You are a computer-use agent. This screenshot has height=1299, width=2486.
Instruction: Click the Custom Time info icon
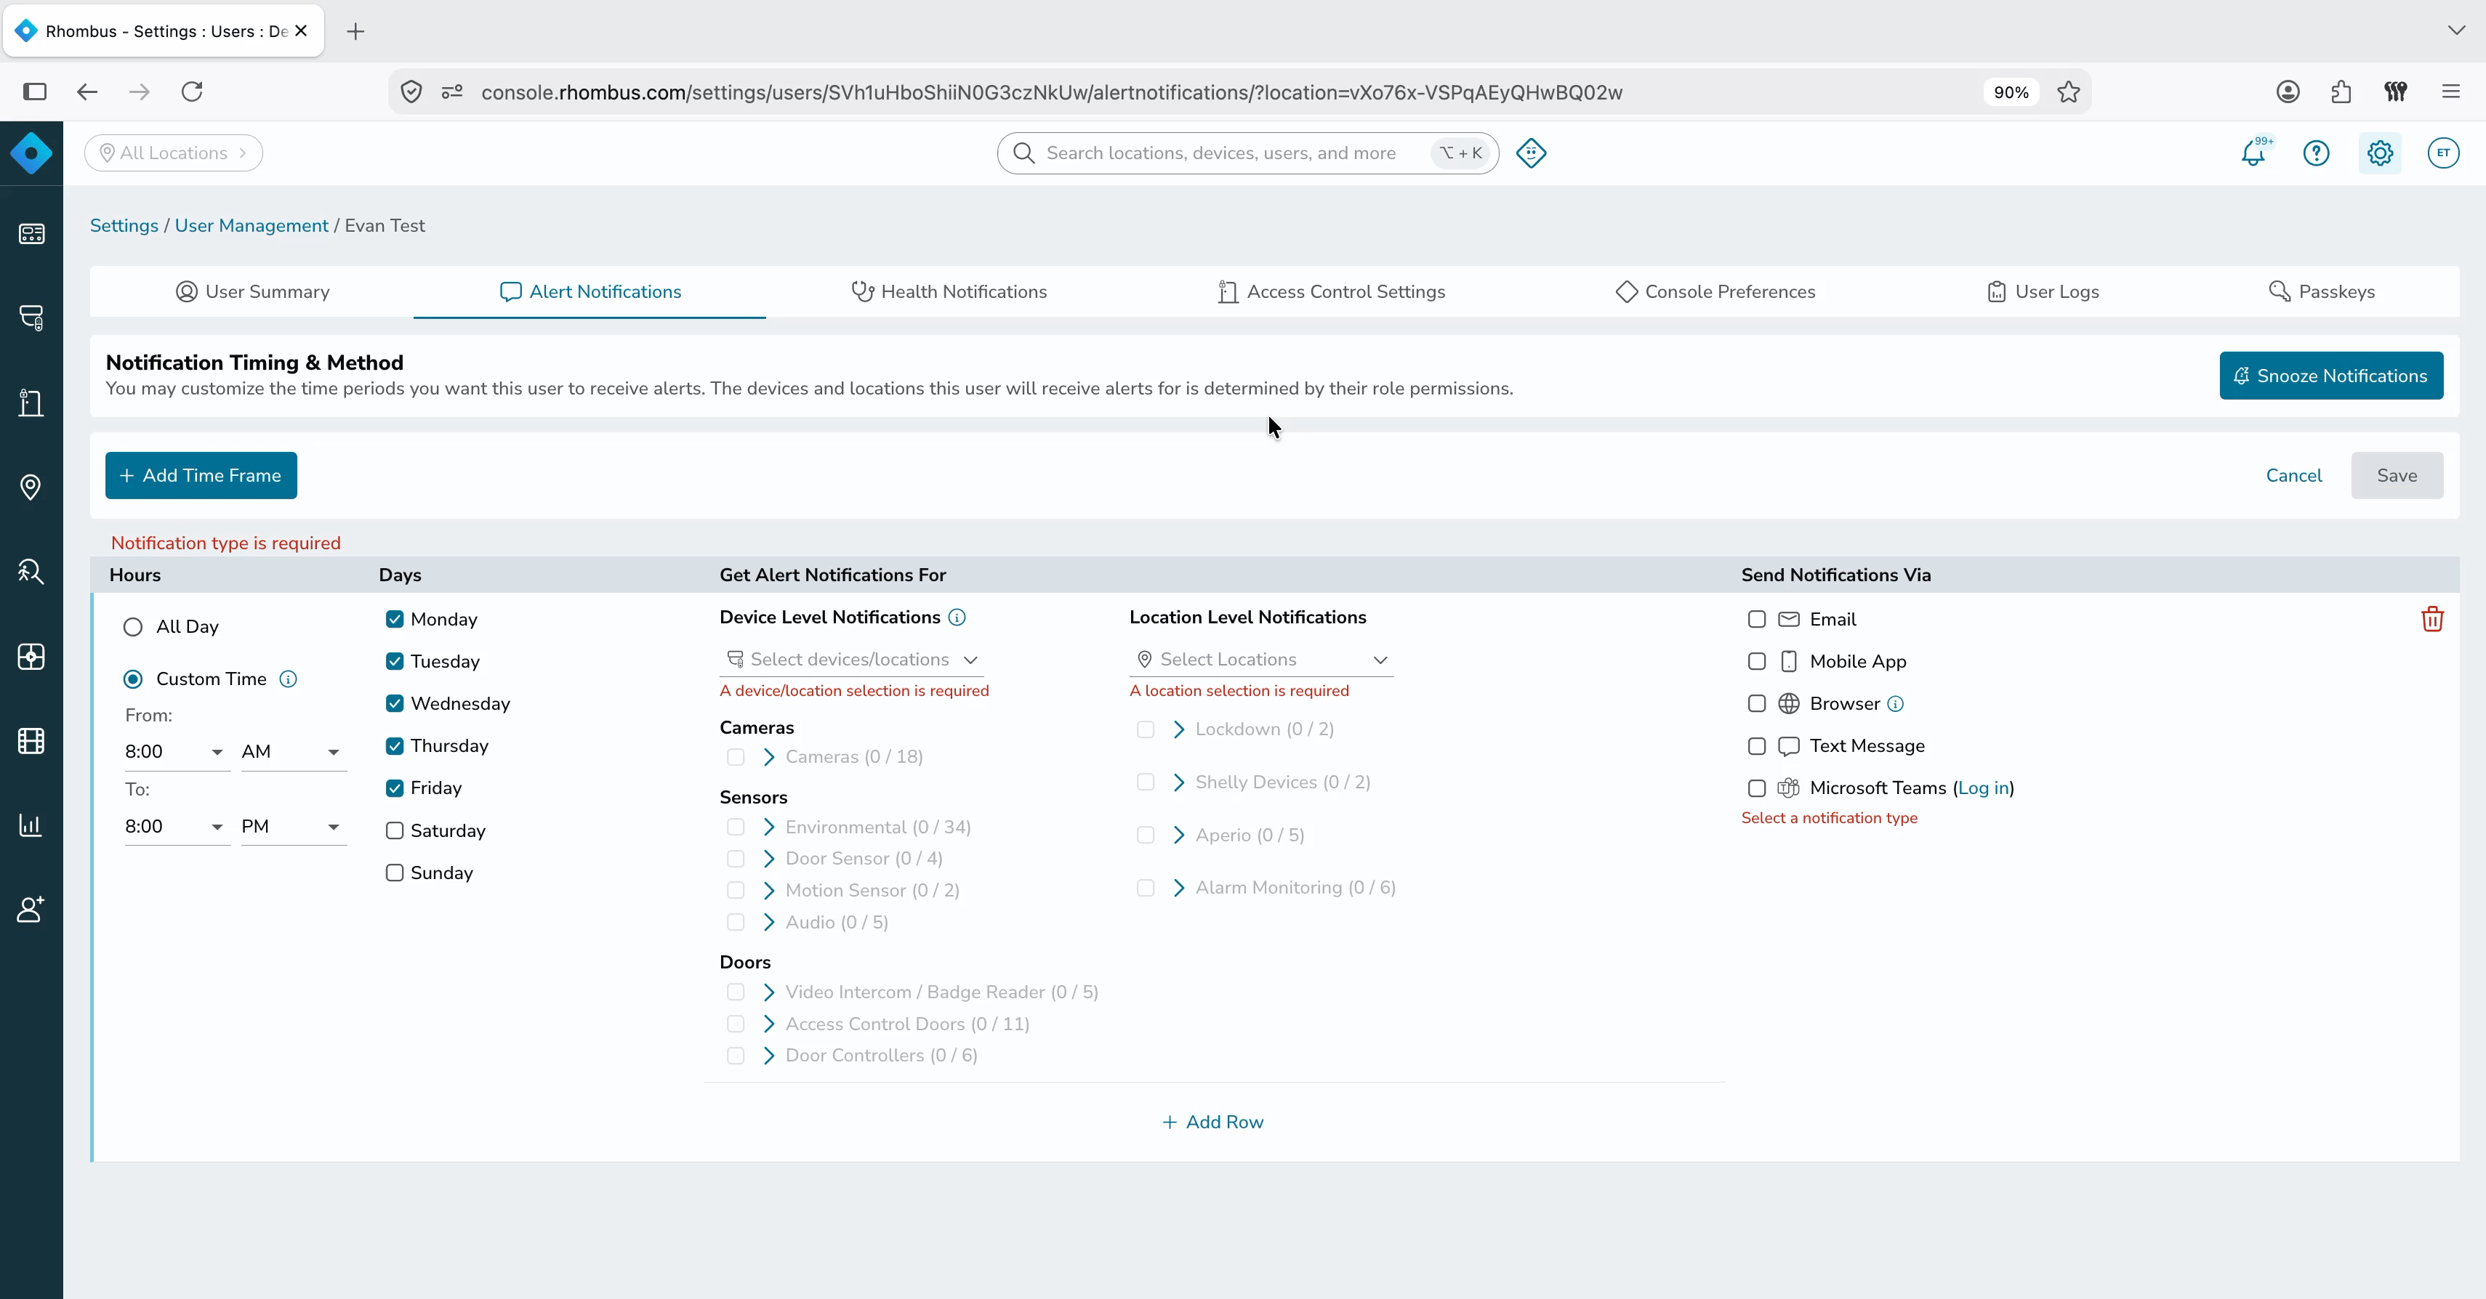click(x=288, y=679)
